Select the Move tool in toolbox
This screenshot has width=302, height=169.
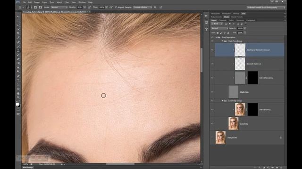[18, 17]
